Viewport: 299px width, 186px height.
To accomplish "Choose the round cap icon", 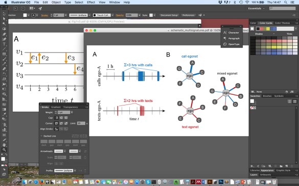I will point(61,118).
